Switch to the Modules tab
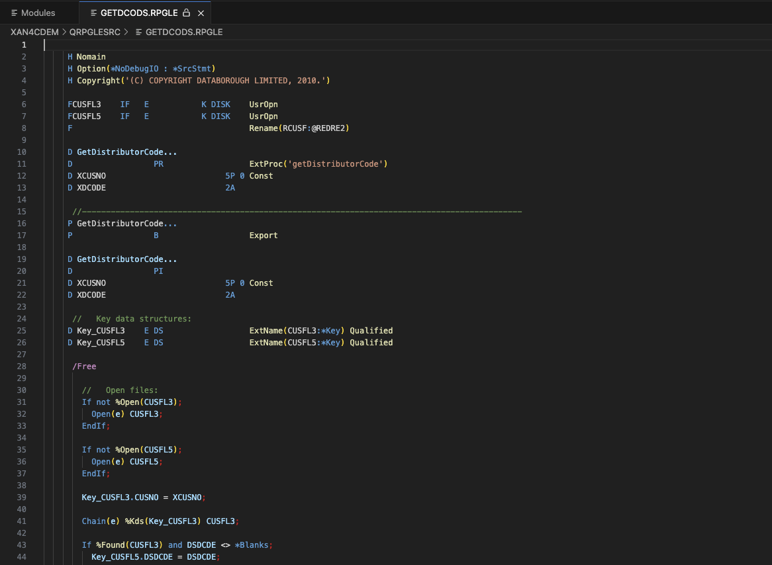This screenshot has height=565, width=772. coord(38,13)
